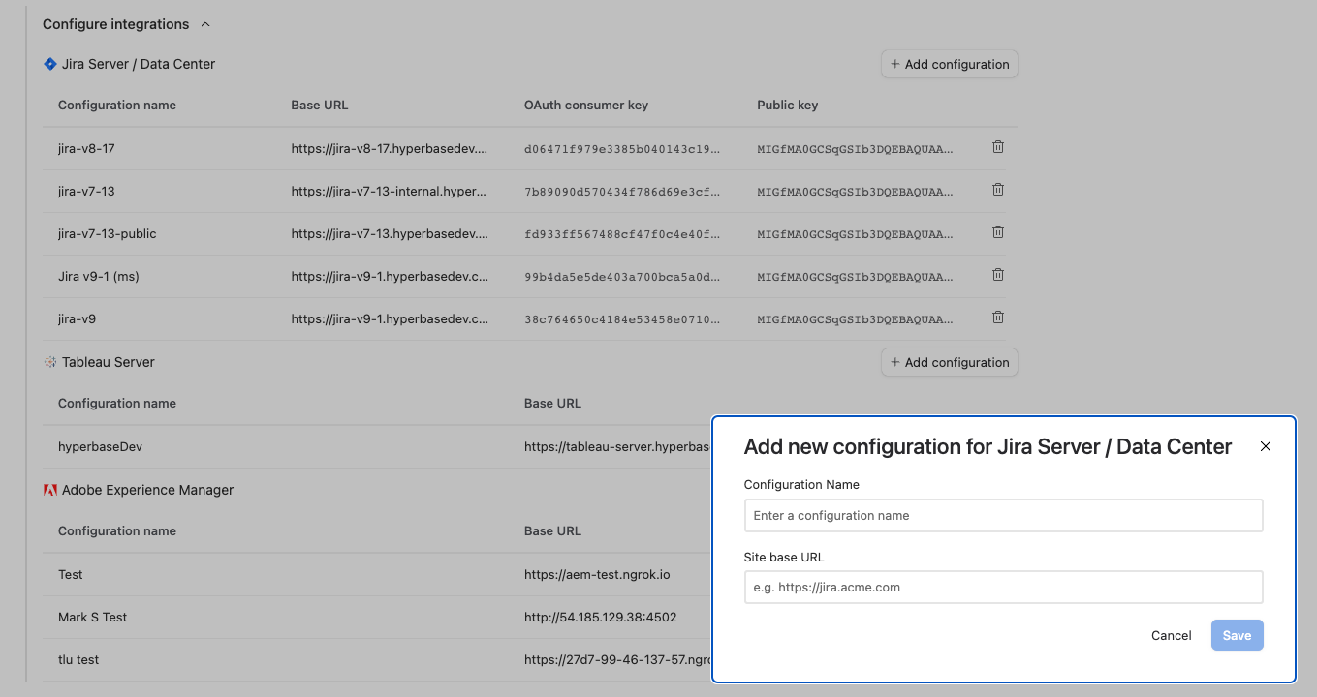Focus the Site base URL input field
Viewport: 1317px width, 697px height.
coord(1004,587)
